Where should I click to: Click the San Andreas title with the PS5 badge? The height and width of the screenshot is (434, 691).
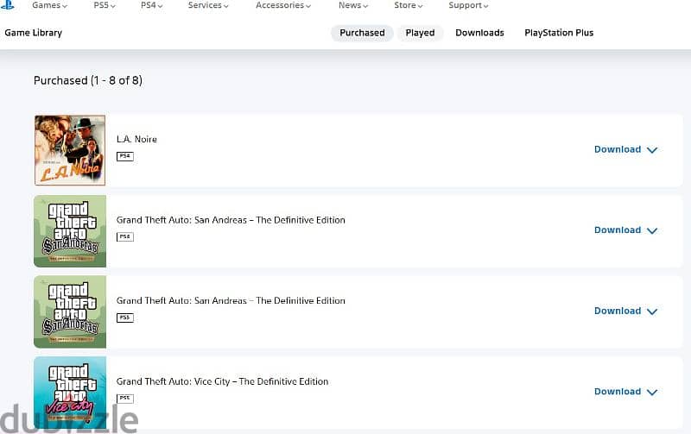click(231, 300)
